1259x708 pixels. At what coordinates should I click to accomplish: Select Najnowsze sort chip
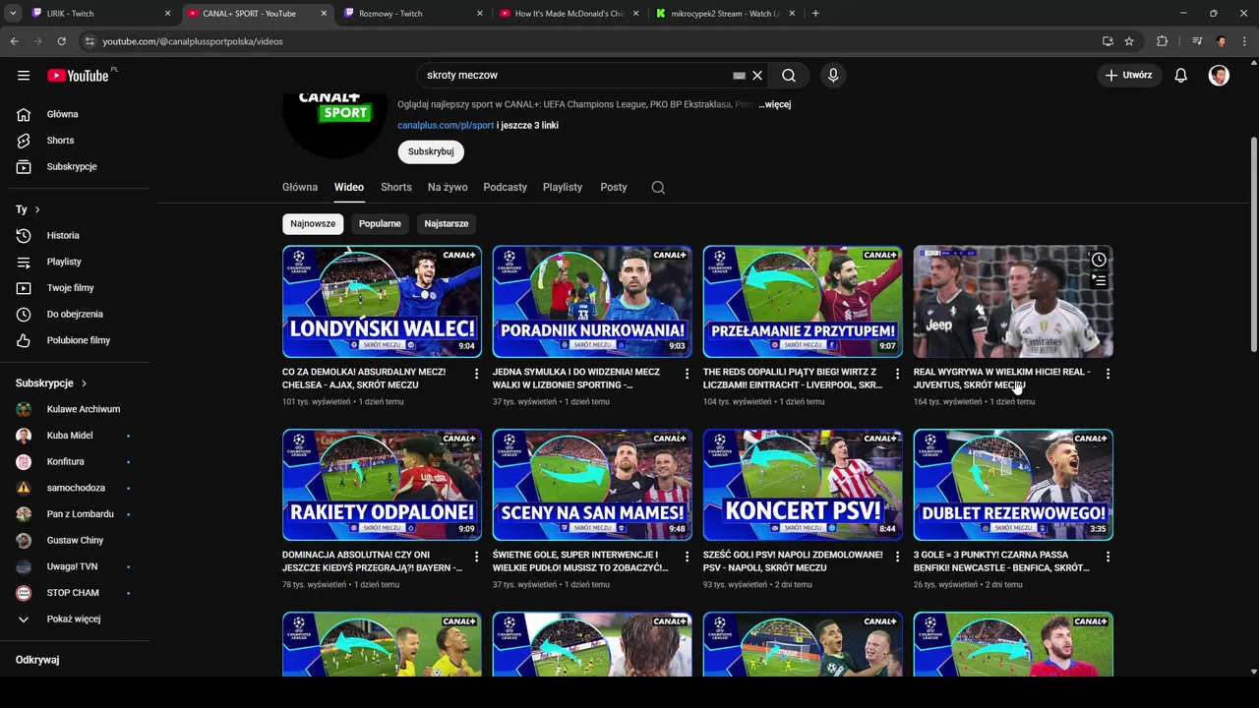(313, 224)
